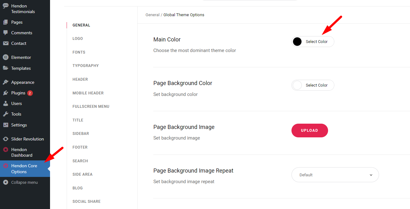Image resolution: width=410 pixels, height=209 pixels.
Task: Click the Upload button for background image
Action: coord(310,131)
